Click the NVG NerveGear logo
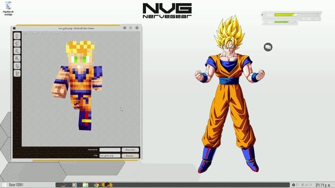The height and width of the screenshot is (188, 335). pos(167,10)
